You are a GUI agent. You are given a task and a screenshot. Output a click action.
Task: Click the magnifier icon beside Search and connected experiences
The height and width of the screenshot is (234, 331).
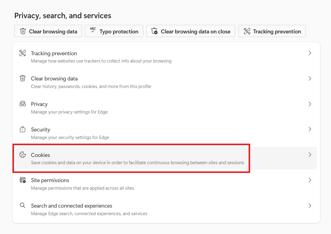click(x=22, y=205)
